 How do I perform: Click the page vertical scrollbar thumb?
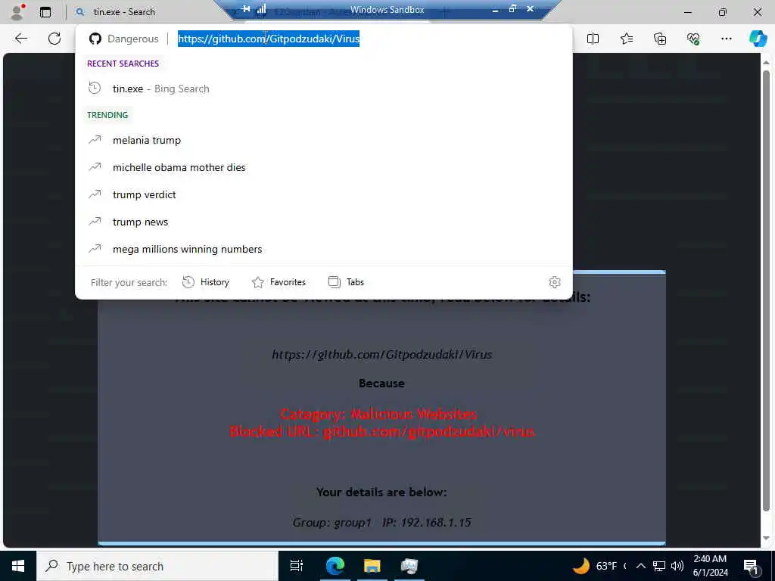pos(766,291)
